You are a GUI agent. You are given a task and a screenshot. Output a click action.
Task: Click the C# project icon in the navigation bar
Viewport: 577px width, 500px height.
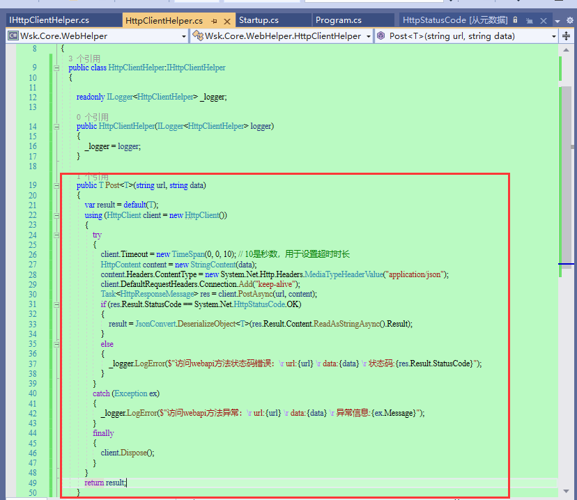pos(12,35)
